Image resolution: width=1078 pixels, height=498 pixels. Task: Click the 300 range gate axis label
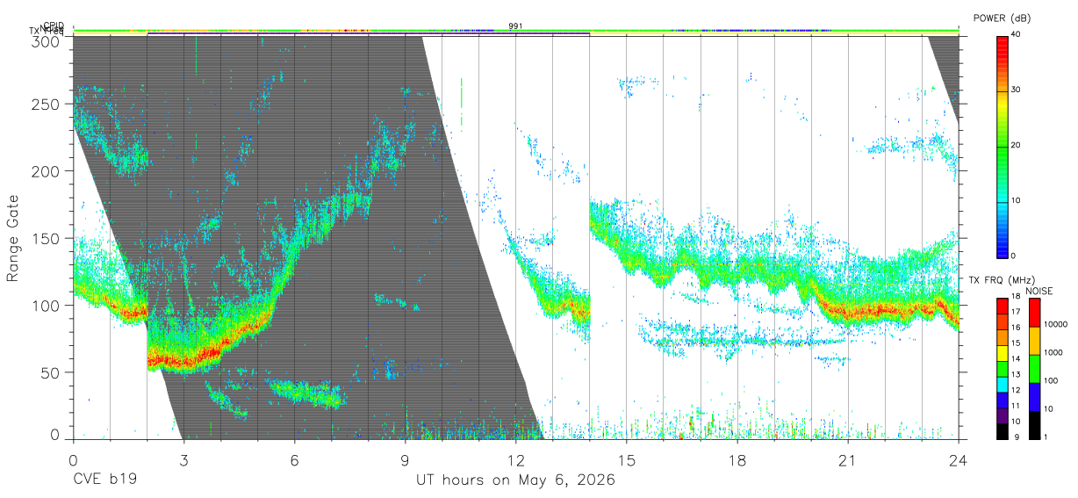(x=45, y=40)
